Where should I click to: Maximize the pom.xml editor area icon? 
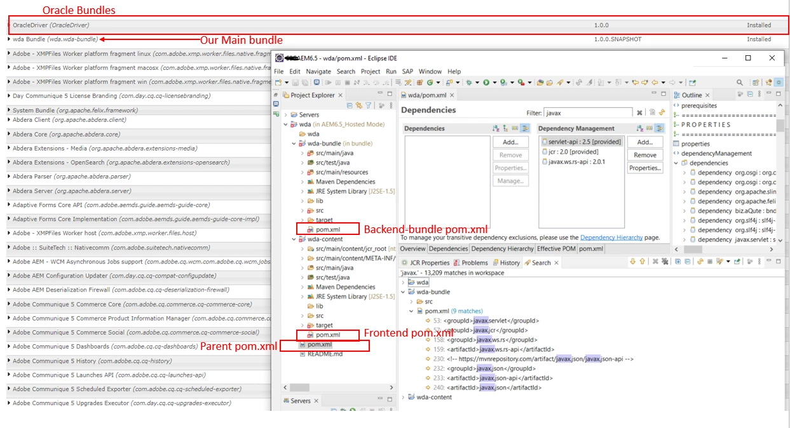pyautogui.click(x=664, y=94)
